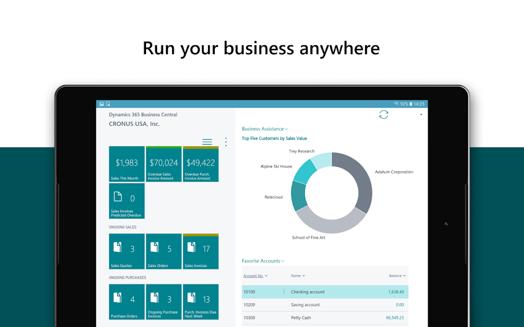This screenshot has height=327, width=524.
Task: Click the refresh sync icon
Action: [x=383, y=114]
